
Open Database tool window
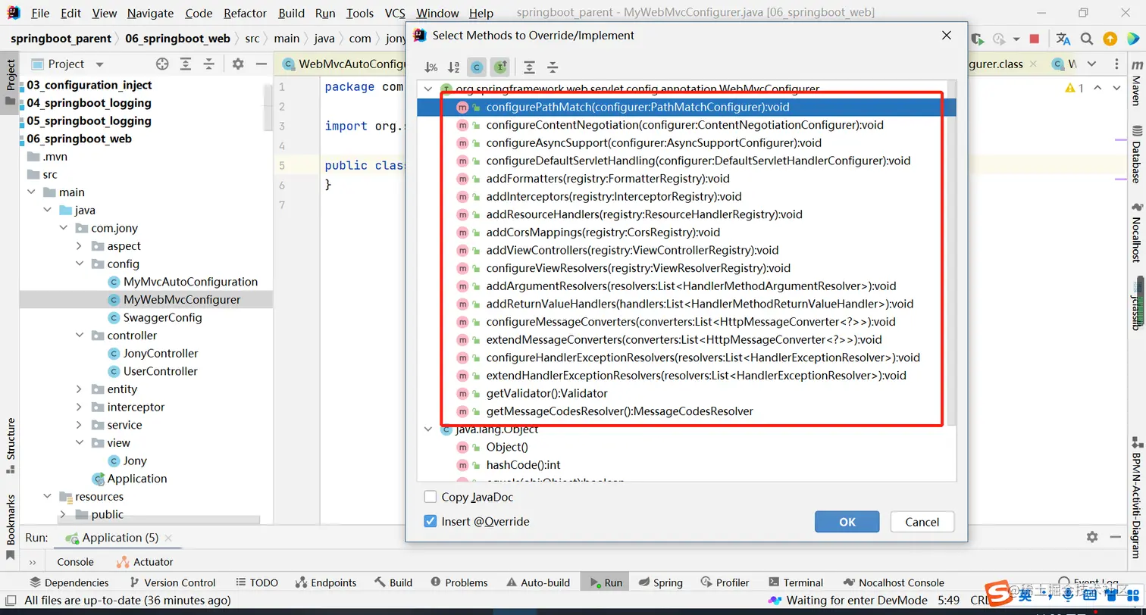tap(1136, 155)
